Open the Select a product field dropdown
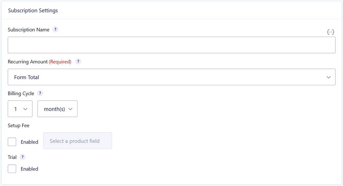 tap(78, 141)
